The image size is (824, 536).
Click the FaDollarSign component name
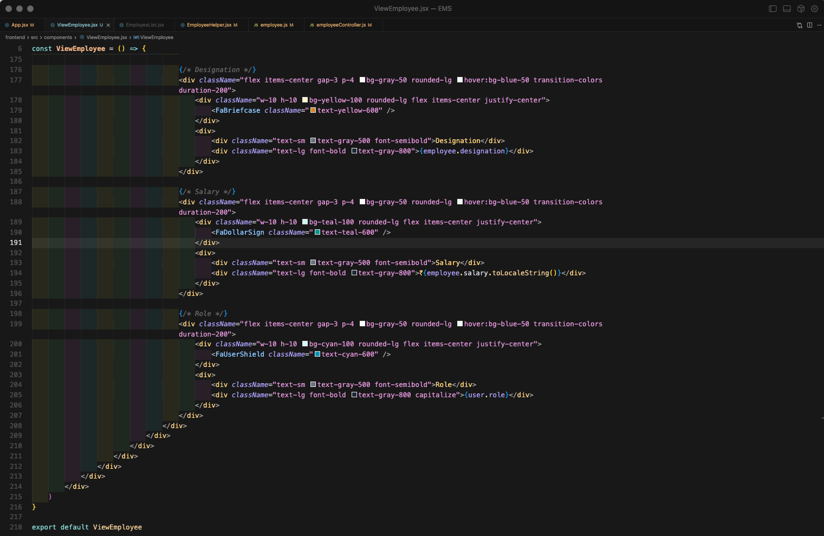[x=240, y=233]
